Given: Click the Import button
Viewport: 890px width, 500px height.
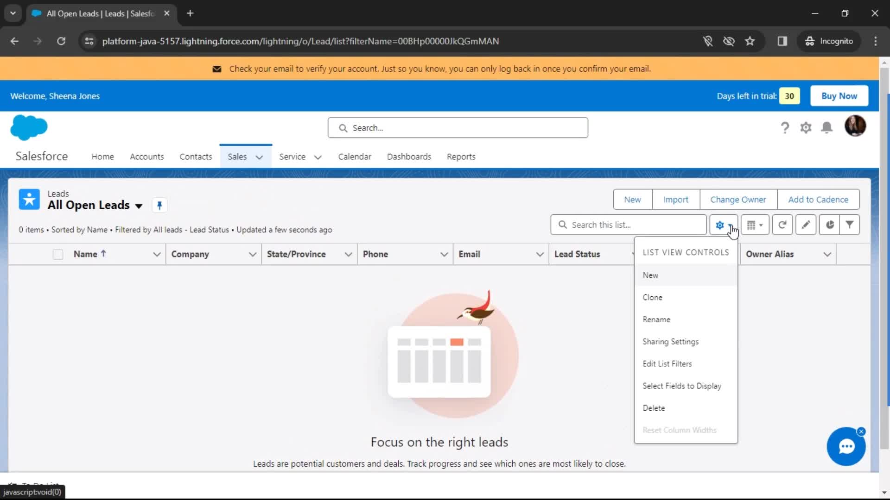Looking at the screenshot, I should (675, 200).
